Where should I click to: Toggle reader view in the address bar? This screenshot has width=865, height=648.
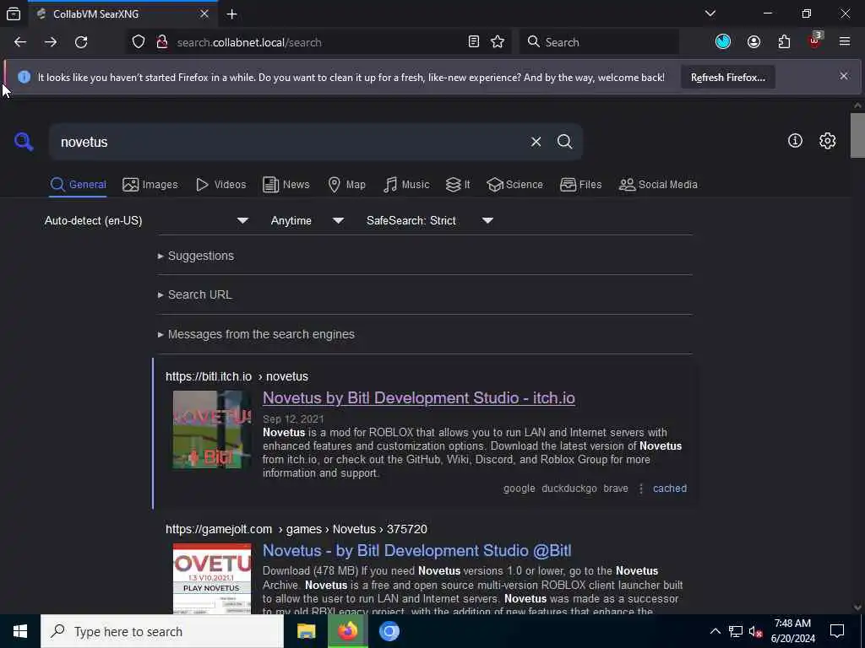473,42
